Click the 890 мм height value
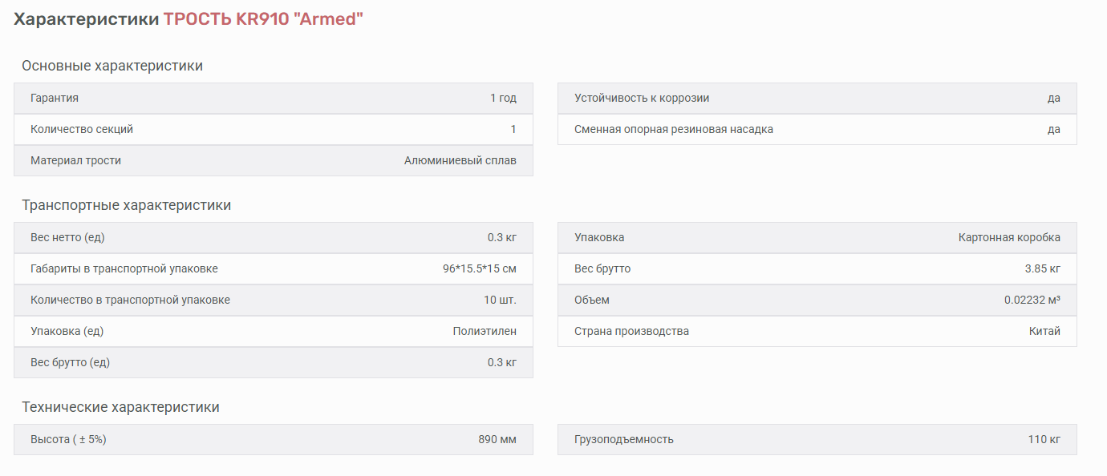Image resolution: width=1107 pixels, height=476 pixels. click(497, 439)
